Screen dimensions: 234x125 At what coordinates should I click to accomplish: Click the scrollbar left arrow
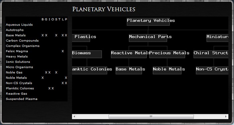[x=74, y=117]
